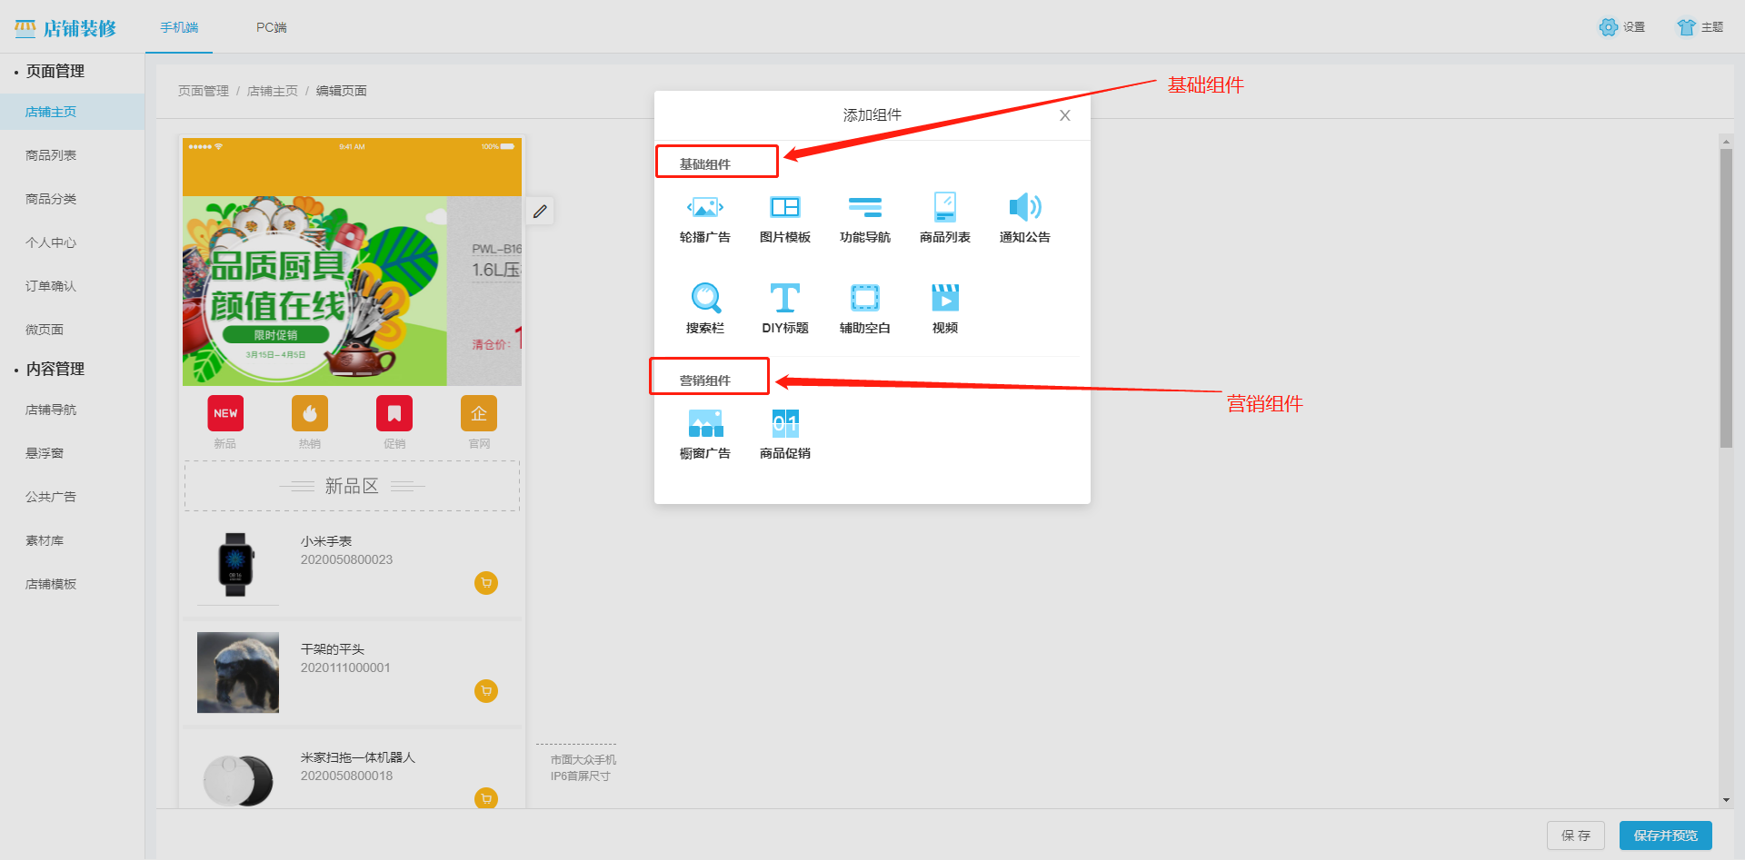Close the 添加组件 dialog

(x=1064, y=115)
